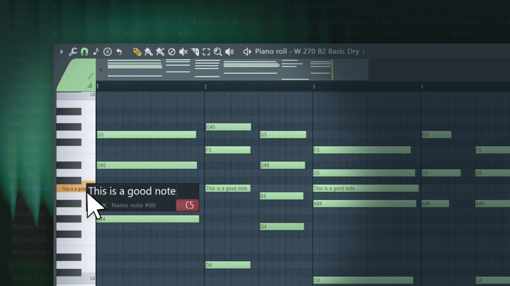Select the Paint drum sequence tool
Screen dimensions: 510x286
[160, 52]
